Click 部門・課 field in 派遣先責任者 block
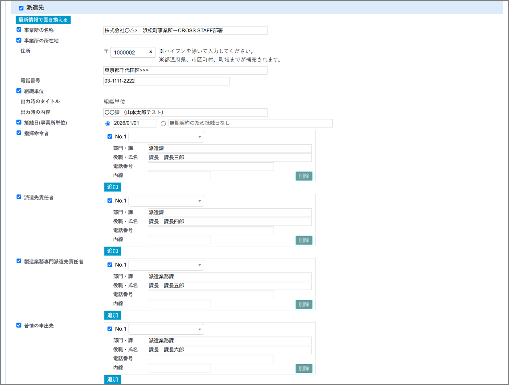 pos(230,212)
